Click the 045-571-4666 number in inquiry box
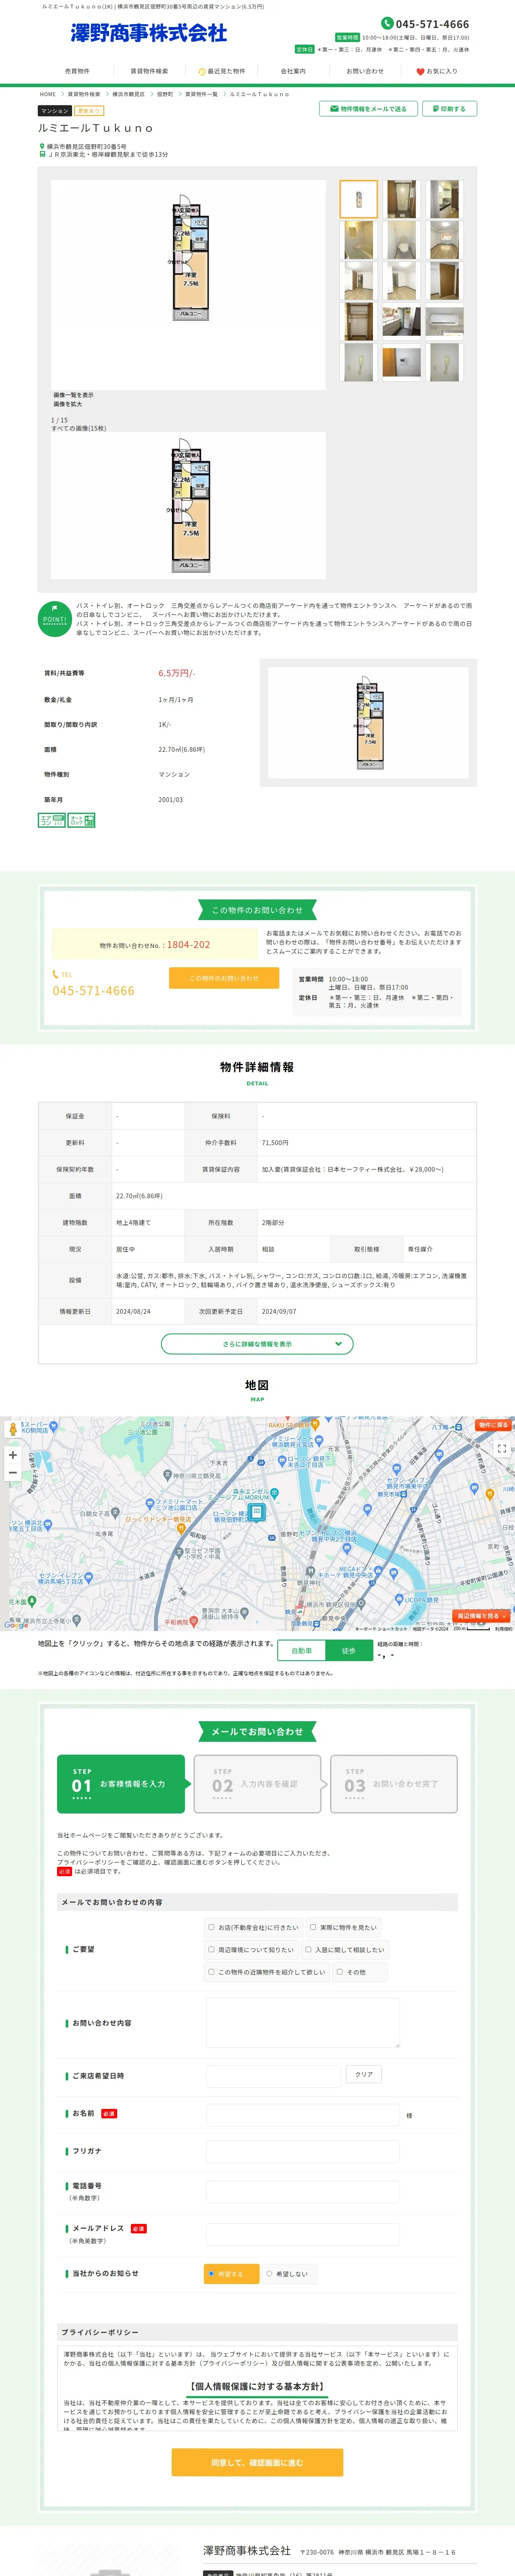Image resolution: width=515 pixels, height=2576 pixels. click(x=93, y=990)
